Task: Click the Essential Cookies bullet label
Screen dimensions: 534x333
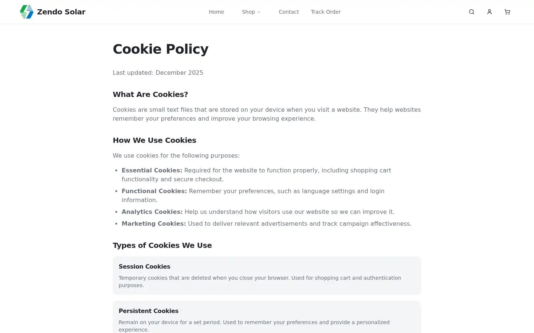Action: click(152, 170)
